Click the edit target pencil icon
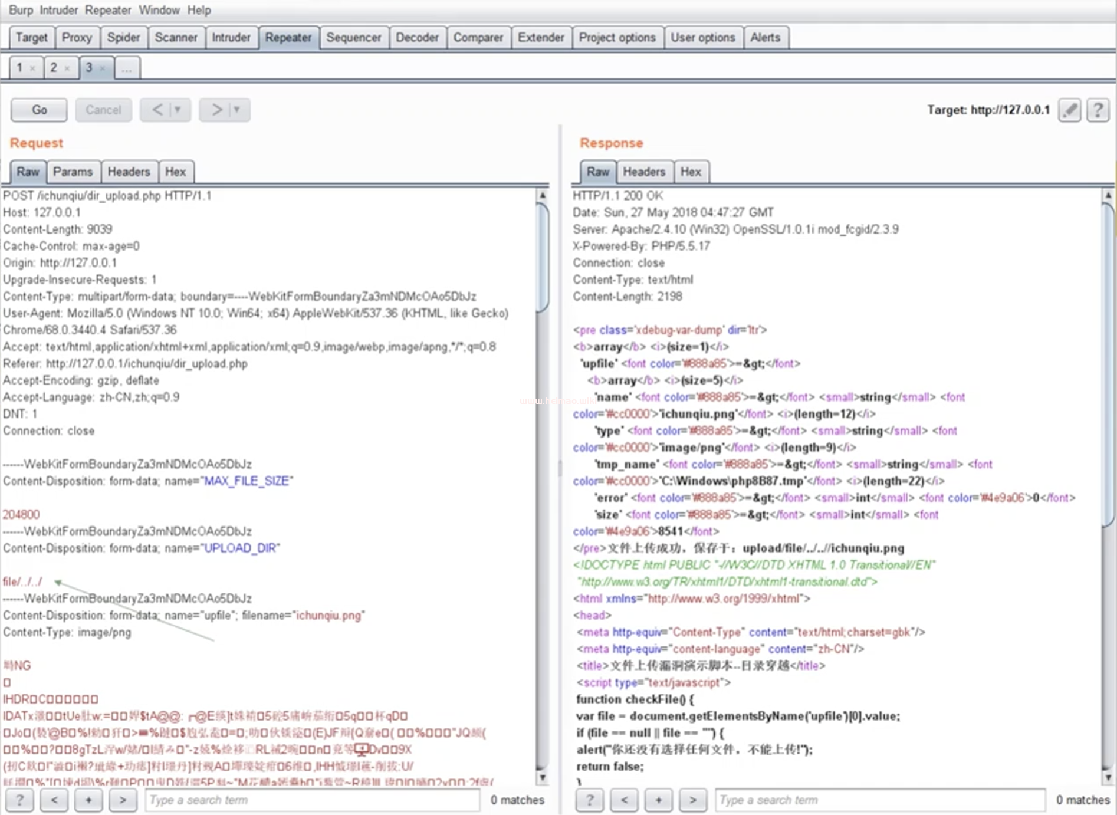Image resolution: width=1117 pixels, height=815 pixels. pos(1070,110)
